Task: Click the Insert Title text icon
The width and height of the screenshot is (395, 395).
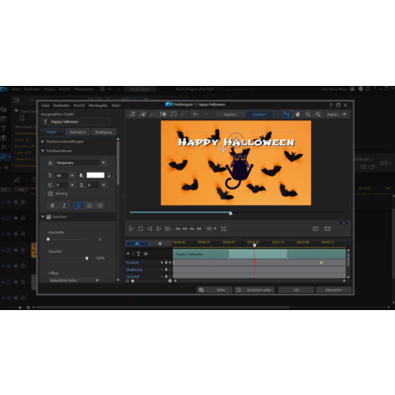Action: 132,115
